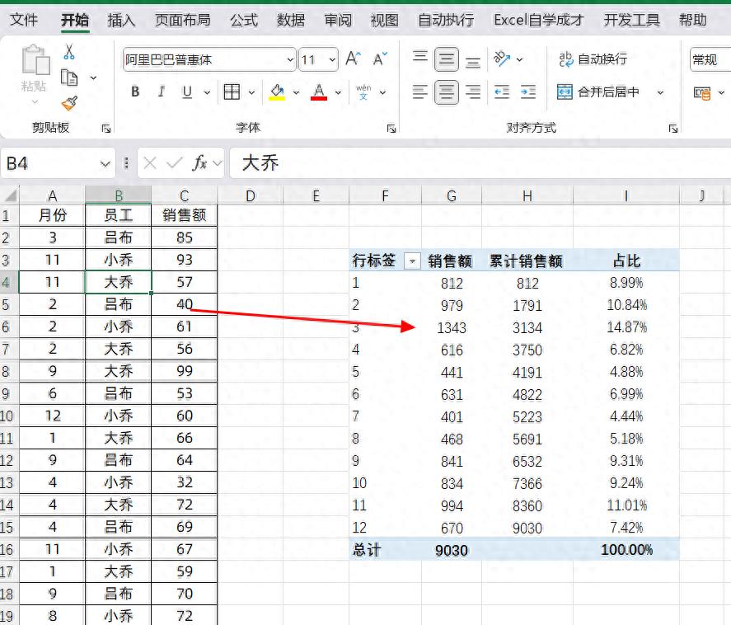Image resolution: width=731 pixels, height=625 pixels.
Task: Confirm formula entry with checkmark icon
Action: (175, 163)
